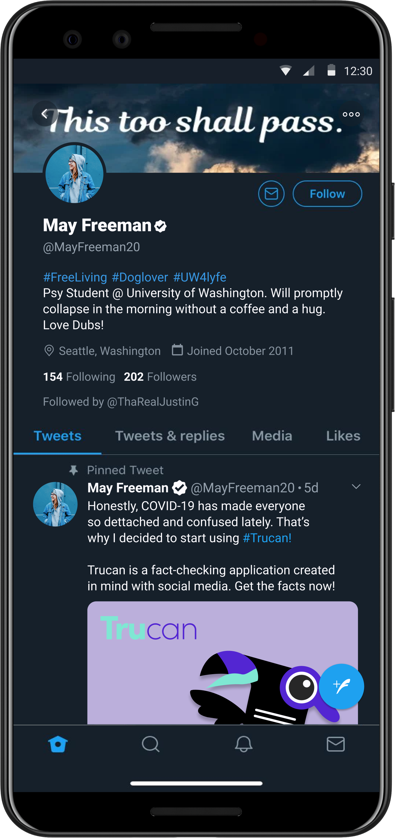Tap the message envelope button beside Follow
Screen dimensions: 395x838
click(271, 194)
